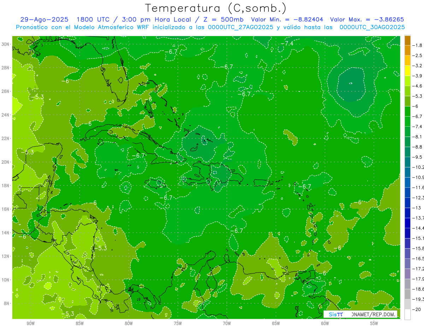Click the 80W longitude axis label
This screenshot has width=424, height=328.
click(129, 323)
